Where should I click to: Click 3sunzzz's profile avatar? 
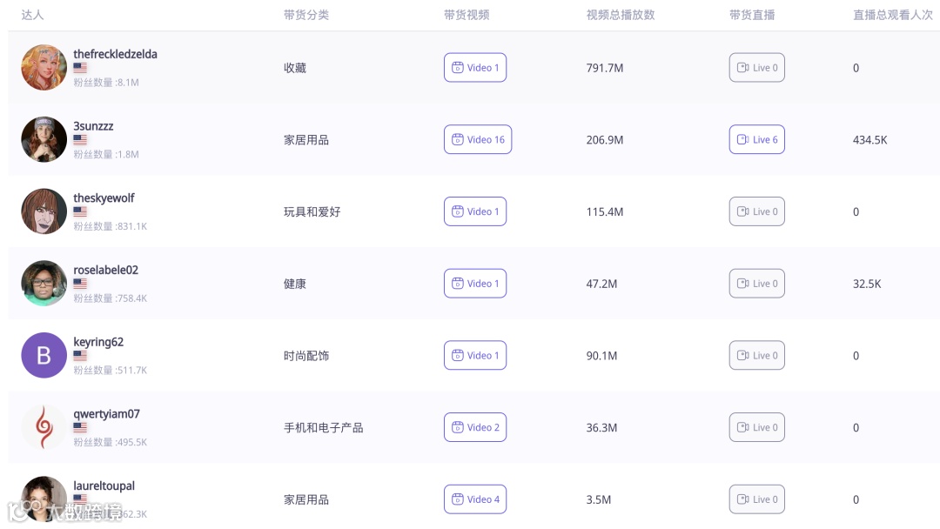click(44, 140)
